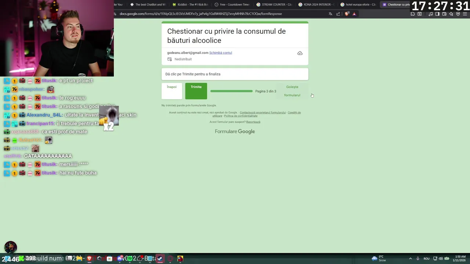
Task: Switch to STREAM COUNTER tab
Action: point(274,4)
